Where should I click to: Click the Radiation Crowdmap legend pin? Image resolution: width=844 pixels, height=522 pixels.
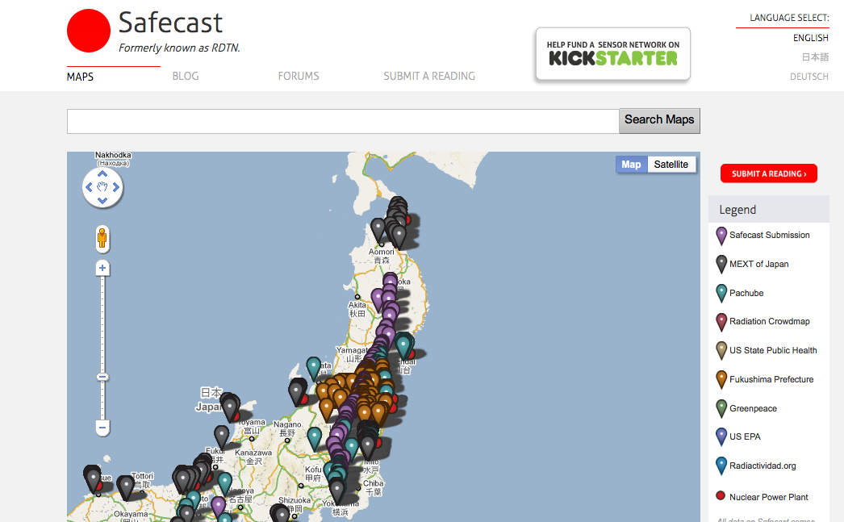[x=721, y=322]
